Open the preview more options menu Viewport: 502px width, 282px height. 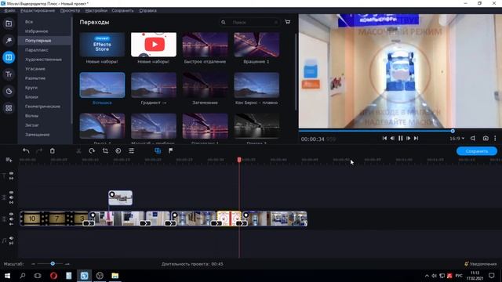(x=495, y=138)
